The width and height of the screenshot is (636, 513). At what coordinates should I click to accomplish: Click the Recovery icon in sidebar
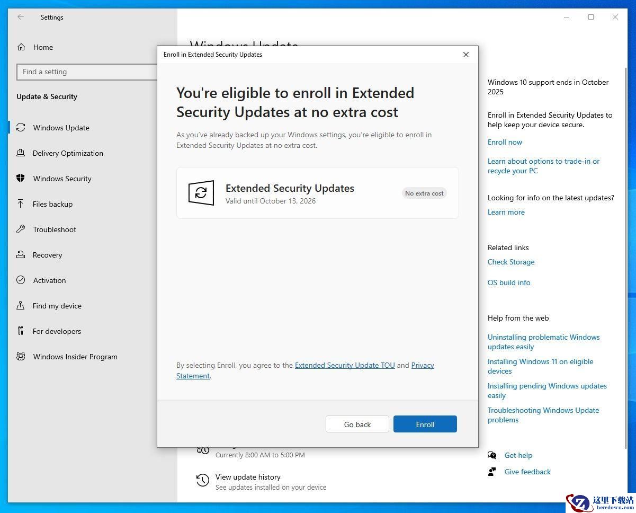pyautogui.click(x=21, y=255)
